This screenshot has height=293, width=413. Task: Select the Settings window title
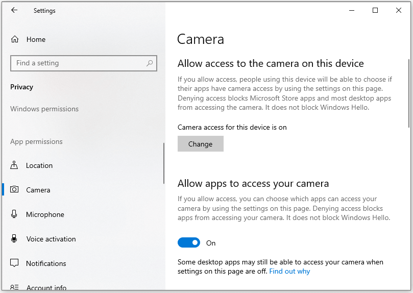pos(44,11)
